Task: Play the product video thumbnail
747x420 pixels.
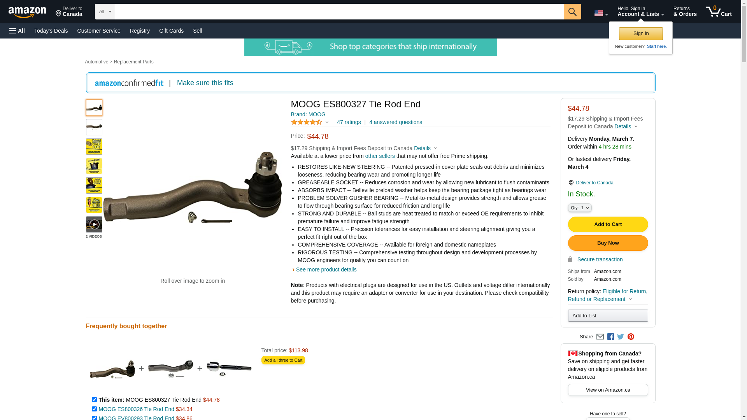Action: click(x=94, y=224)
